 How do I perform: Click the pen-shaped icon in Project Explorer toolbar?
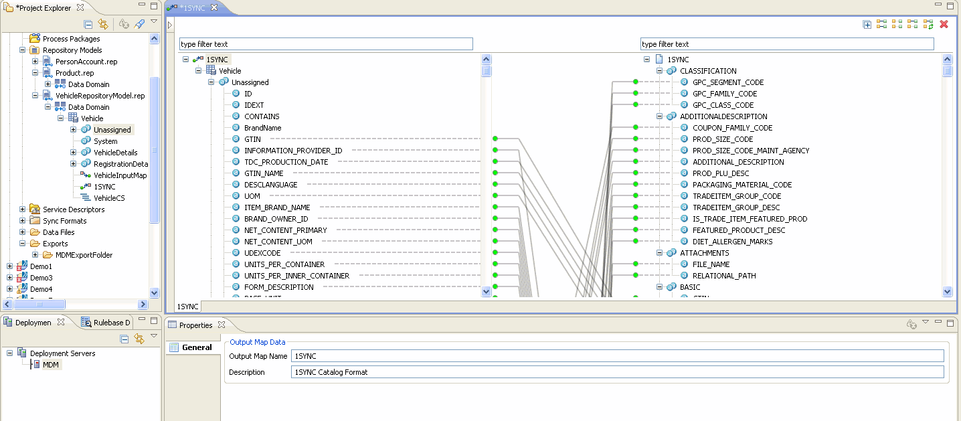tap(139, 24)
